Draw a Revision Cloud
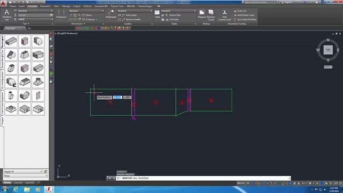343x193 pixels. (211, 15)
